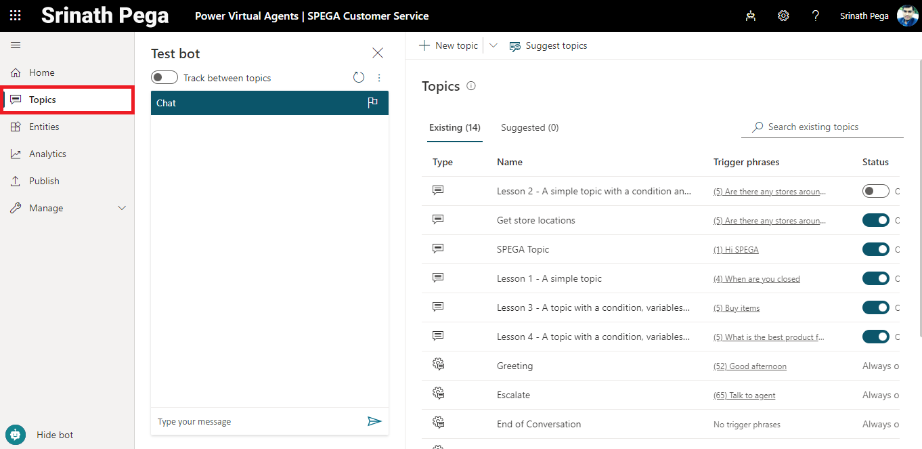
Task: Open the Hi SPEGA trigger phrases link
Action: 736,250
